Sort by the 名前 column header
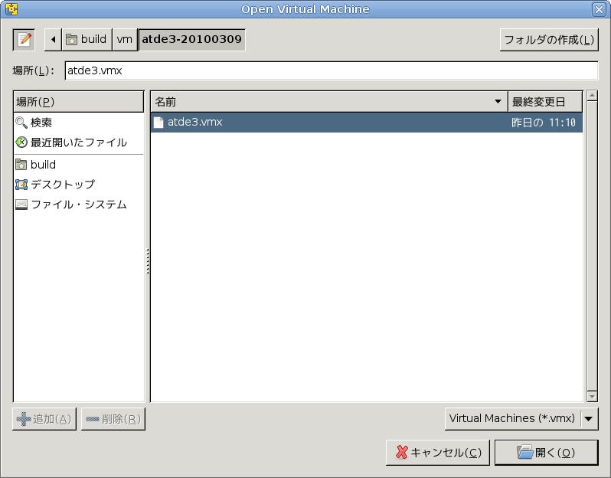The image size is (611, 478). 329,102
